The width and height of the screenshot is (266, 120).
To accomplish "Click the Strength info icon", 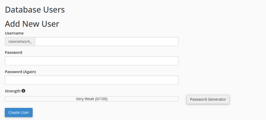I will 23,91.
